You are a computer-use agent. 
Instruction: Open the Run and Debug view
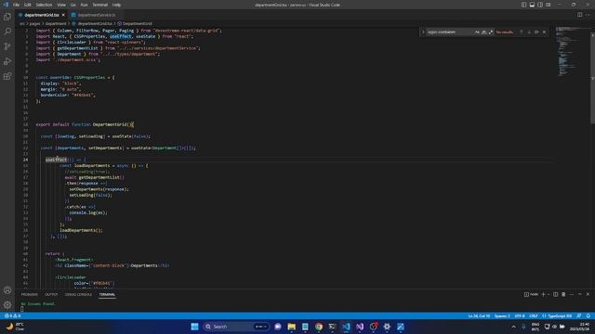coord(7,61)
